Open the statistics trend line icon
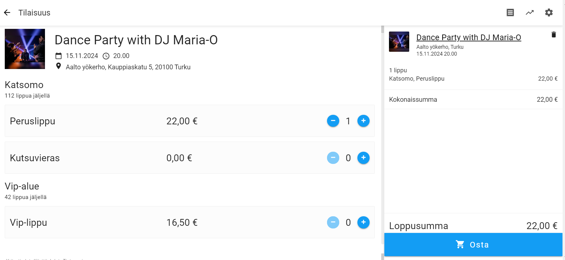565x260 pixels. click(x=530, y=12)
